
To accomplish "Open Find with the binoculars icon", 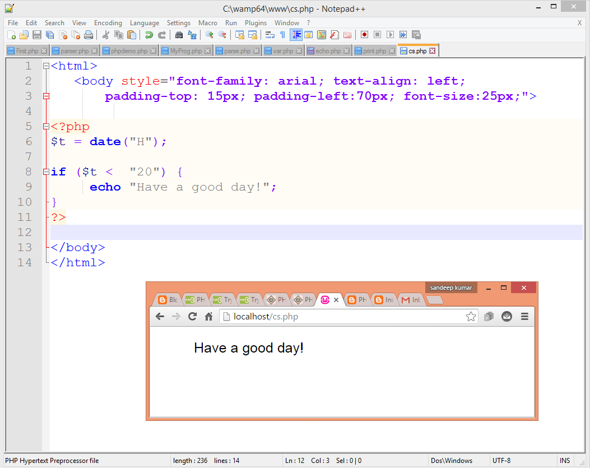I will click(x=179, y=35).
